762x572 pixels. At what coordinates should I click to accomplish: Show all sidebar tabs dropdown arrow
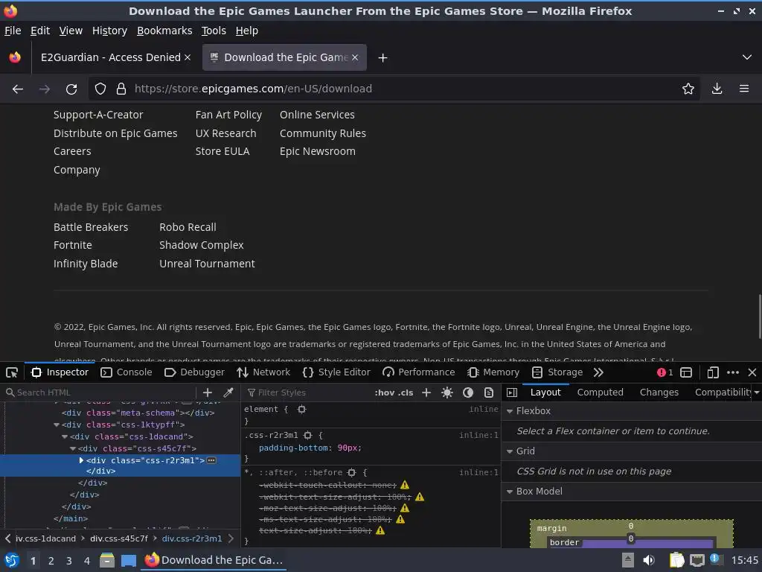[x=757, y=393]
